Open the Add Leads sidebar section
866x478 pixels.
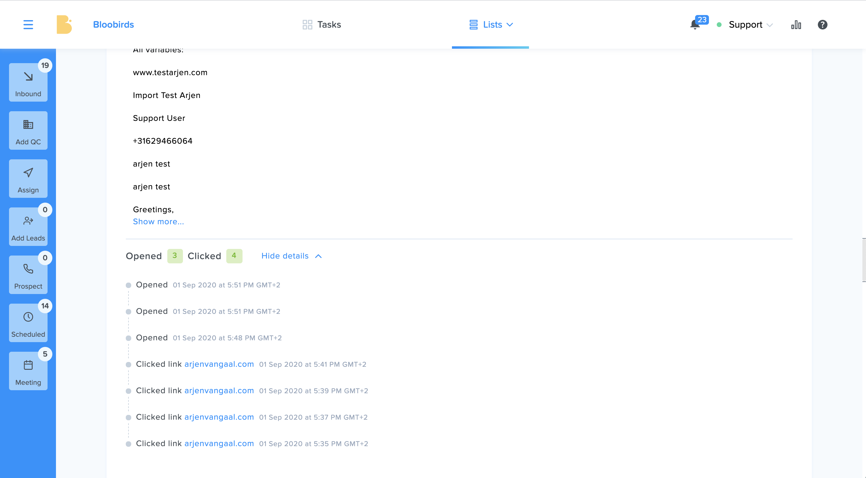click(28, 226)
